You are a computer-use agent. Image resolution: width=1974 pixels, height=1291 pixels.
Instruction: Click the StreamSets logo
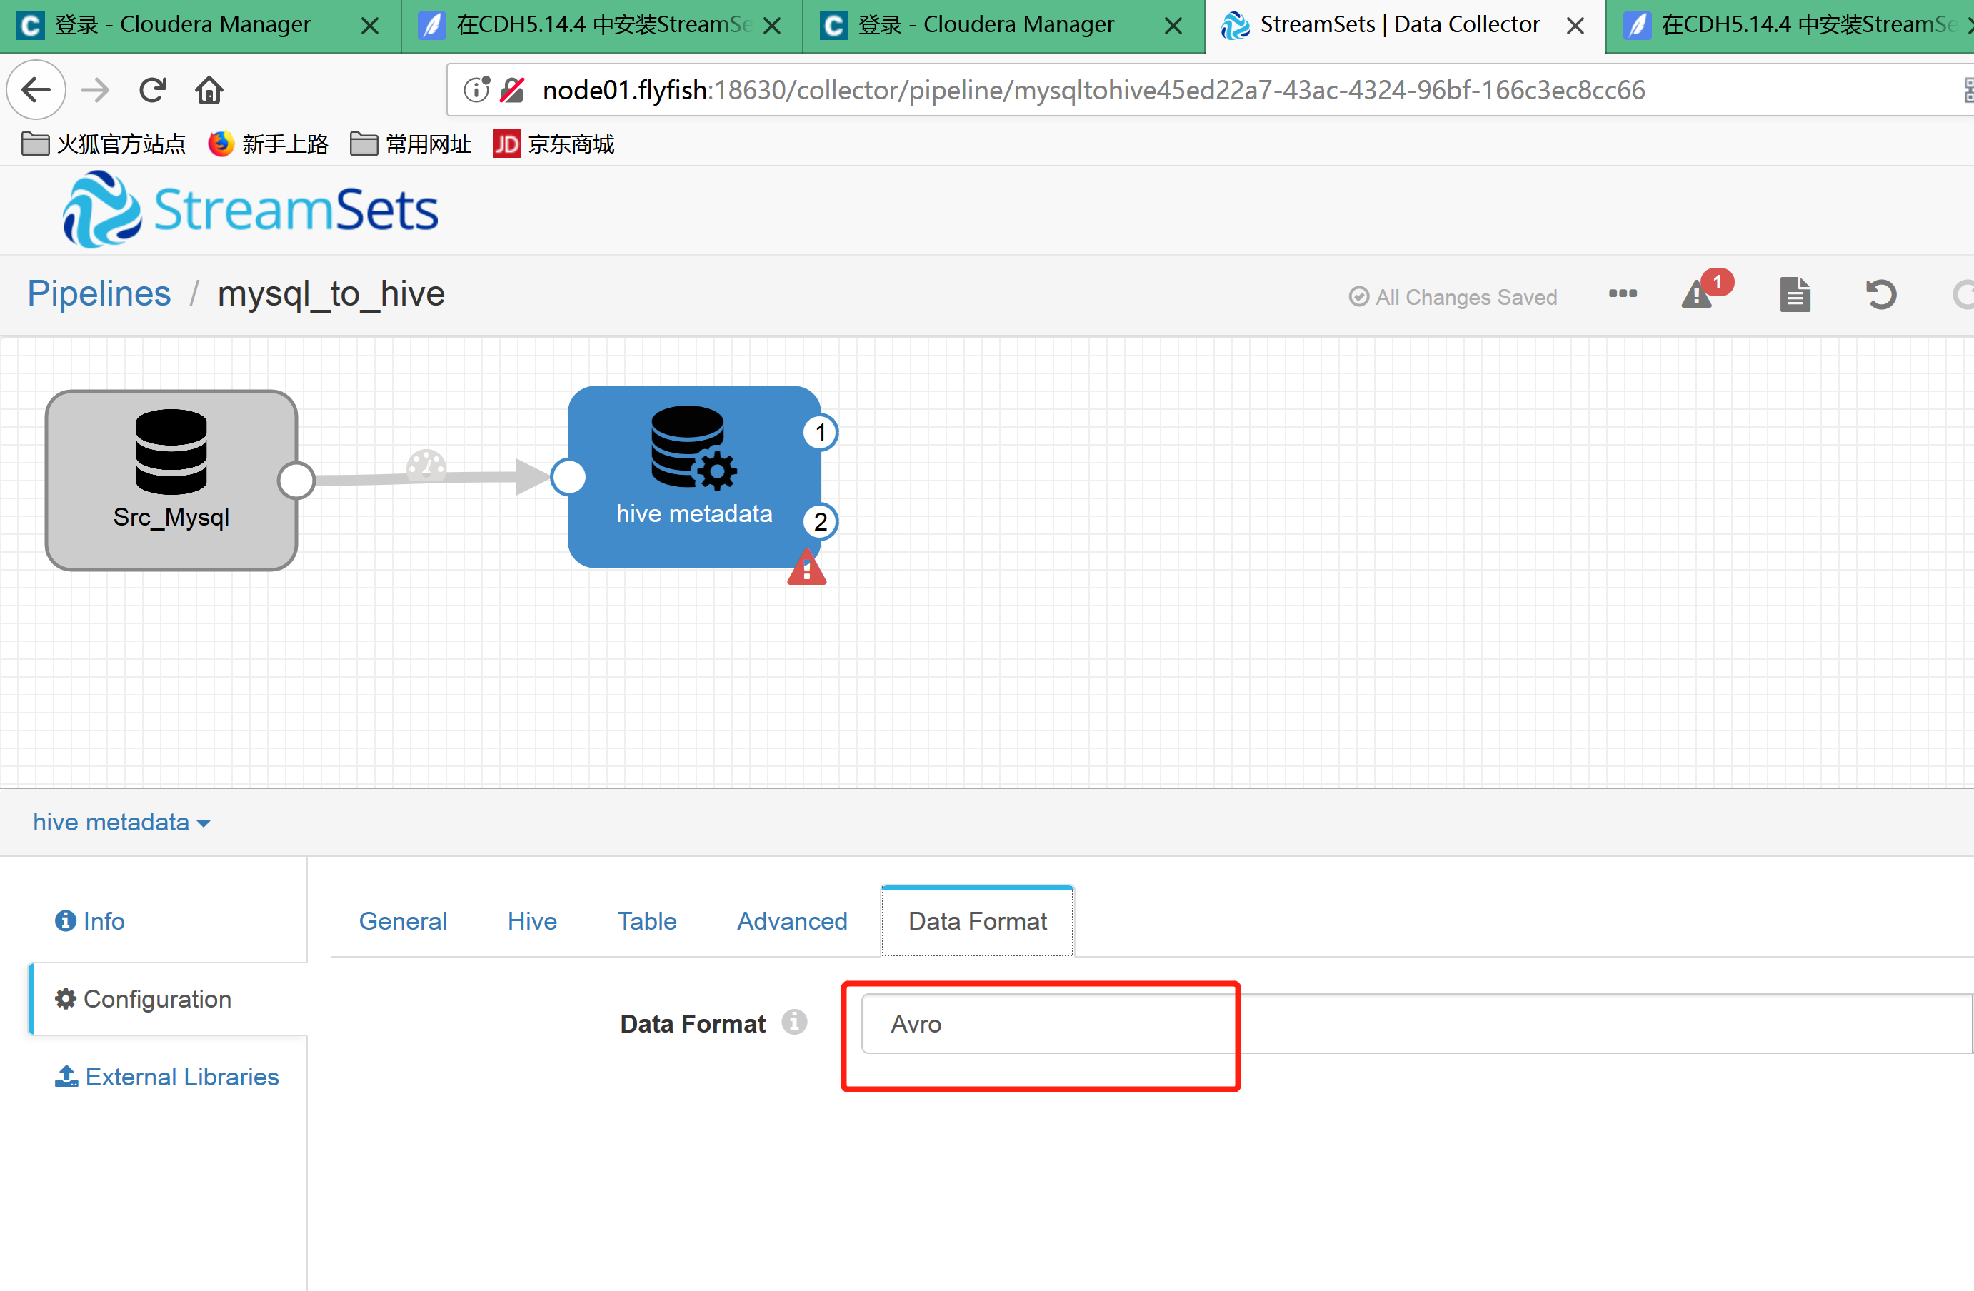pyautogui.click(x=251, y=209)
